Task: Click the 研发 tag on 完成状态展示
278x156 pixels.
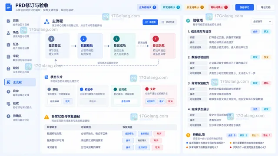Action: point(266,109)
